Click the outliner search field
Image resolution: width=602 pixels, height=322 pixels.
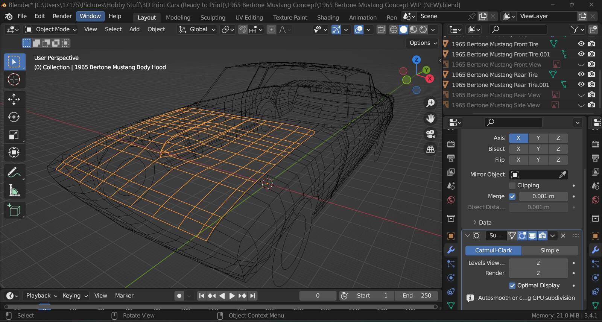518,29
